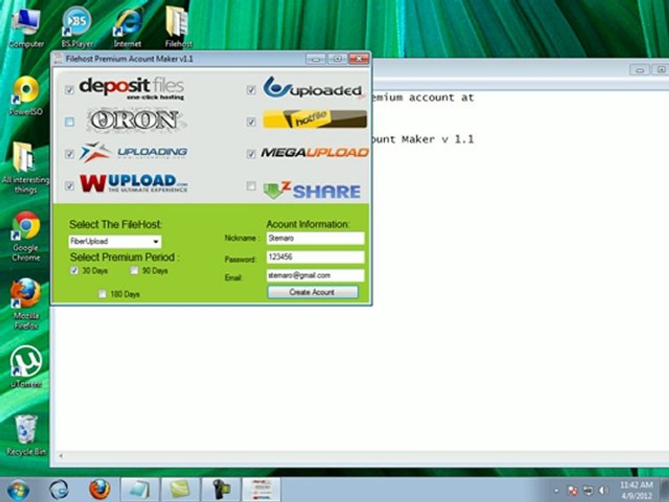Viewport: 669px width, 502px height.
Task: Open Internet Explorer from the taskbar
Action: point(59,490)
